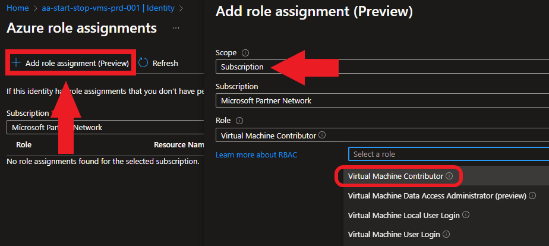549x246 pixels.
Task: Open the ellipsis menu beside Azure role assignments
Action: (x=176, y=28)
